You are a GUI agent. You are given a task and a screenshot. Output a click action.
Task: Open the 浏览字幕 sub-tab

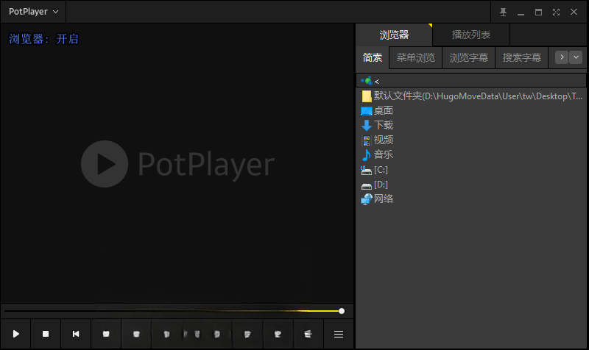[469, 57]
